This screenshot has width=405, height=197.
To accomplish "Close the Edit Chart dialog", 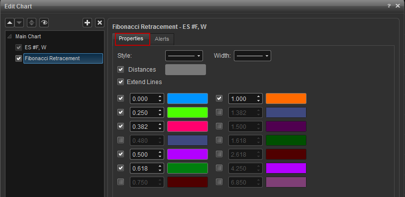I will (x=398, y=6).
